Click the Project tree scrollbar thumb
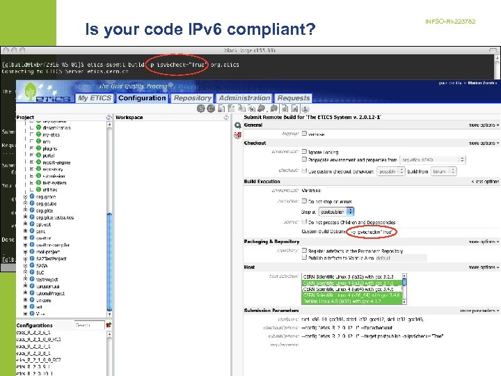This screenshot has height=376, width=501. pos(109,261)
